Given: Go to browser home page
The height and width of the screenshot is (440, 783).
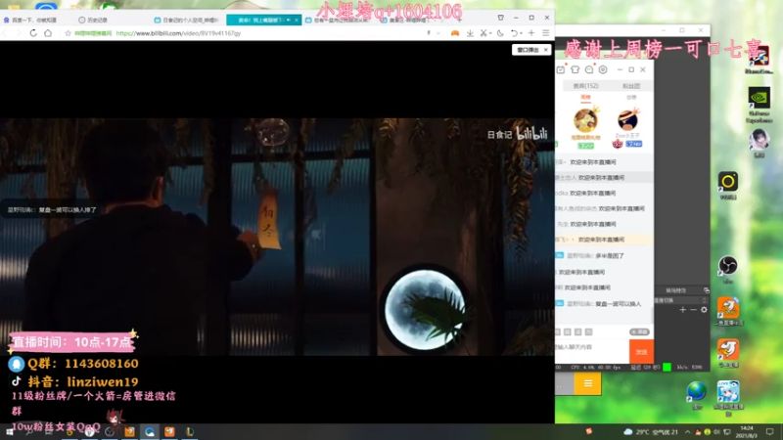Looking at the screenshot, I should click(48, 33).
